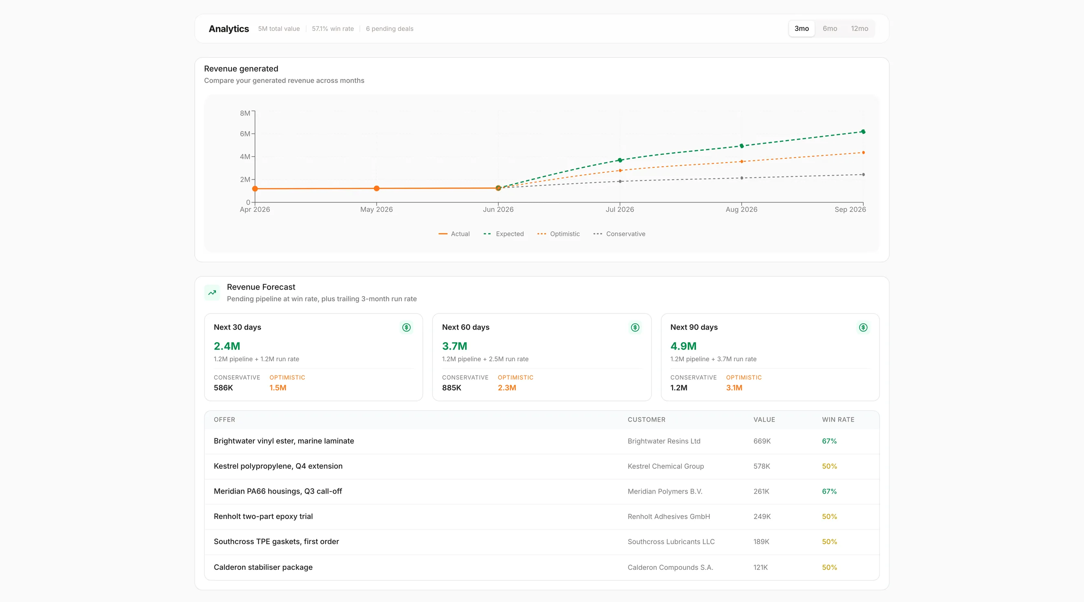Toggle the Conservative series in chart legend
The image size is (1084, 602).
[x=619, y=234]
